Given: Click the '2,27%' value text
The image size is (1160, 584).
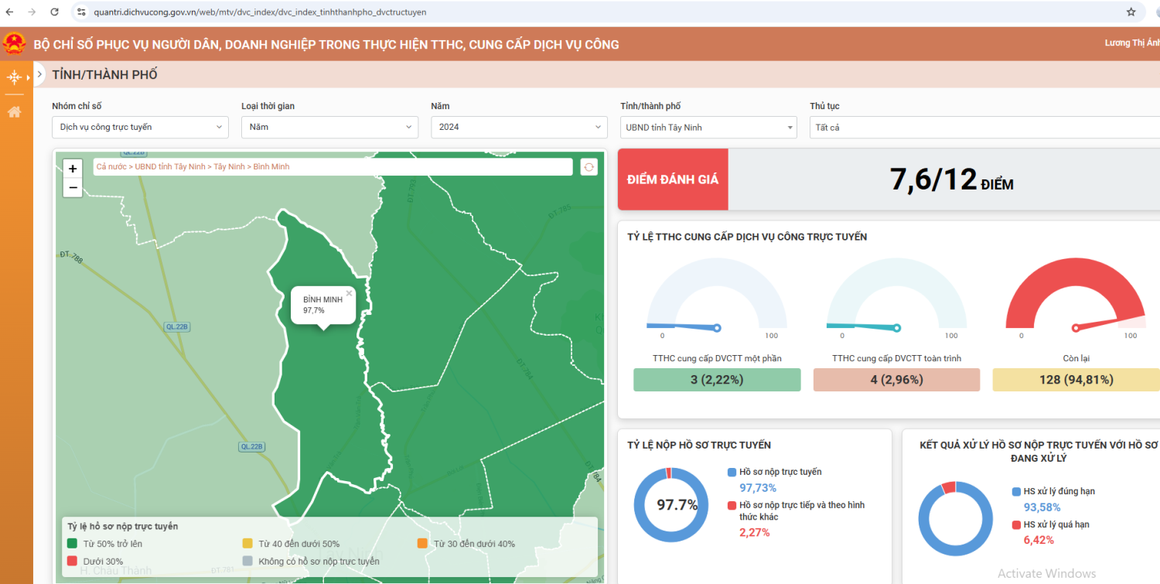Looking at the screenshot, I should coord(755,533).
